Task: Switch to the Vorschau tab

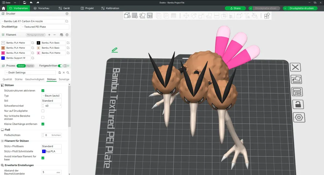Action: point(41,8)
